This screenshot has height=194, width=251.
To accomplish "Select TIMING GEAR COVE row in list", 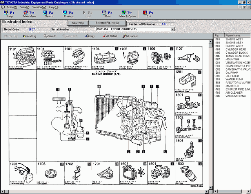I will click(x=232, y=56).
